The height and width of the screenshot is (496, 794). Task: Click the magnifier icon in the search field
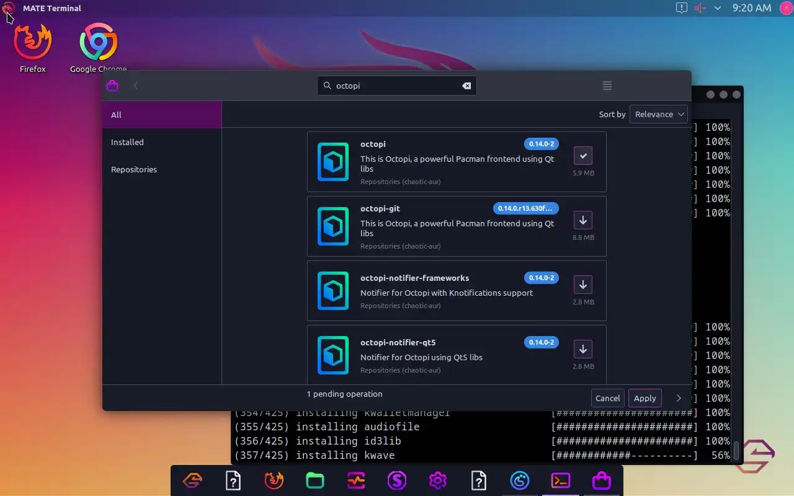tap(327, 86)
